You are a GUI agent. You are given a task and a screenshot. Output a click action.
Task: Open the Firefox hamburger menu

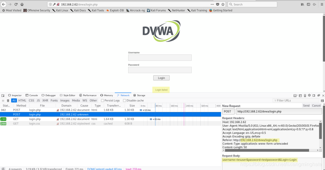pyautogui.click(x=322, y=4)
